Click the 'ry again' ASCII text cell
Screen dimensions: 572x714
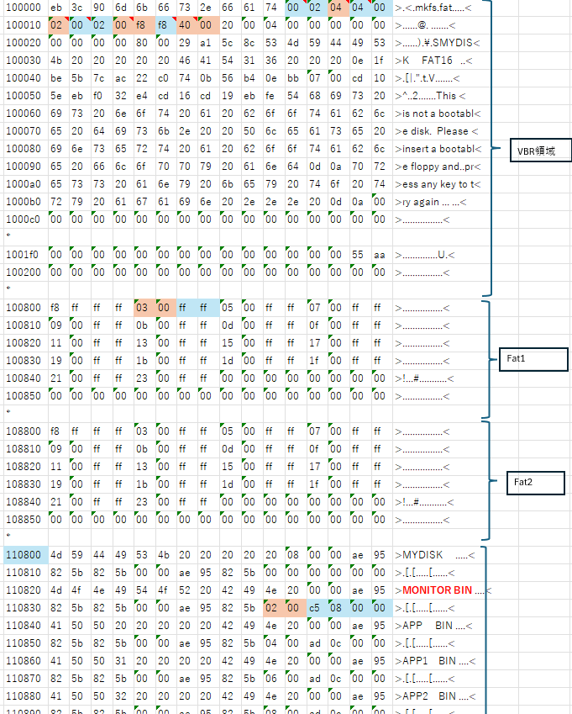tap(437, 202)
